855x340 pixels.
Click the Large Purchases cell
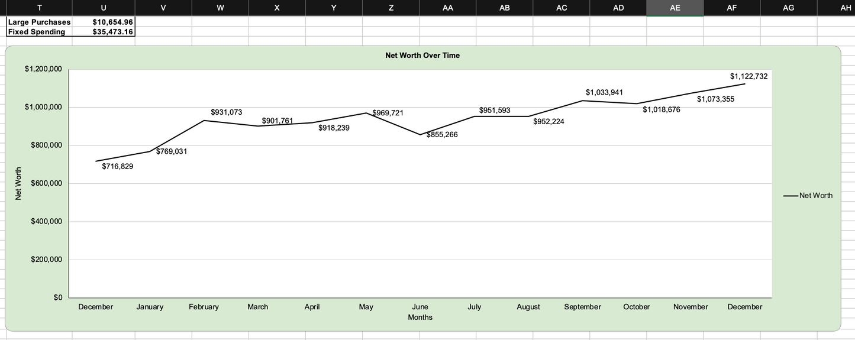(39, 22)
